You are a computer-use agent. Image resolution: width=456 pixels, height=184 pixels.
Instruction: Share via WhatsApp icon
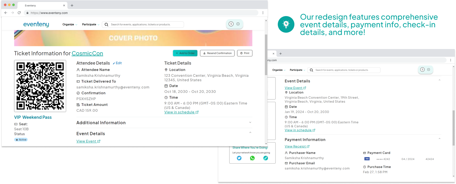pyautogui.click(x=252, y=158)
